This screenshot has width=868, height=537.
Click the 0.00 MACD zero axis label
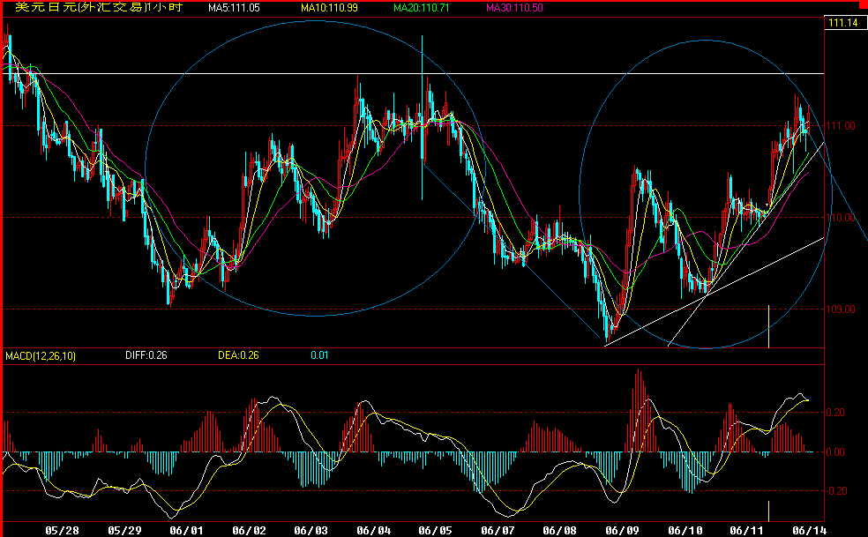pos(837,452)
